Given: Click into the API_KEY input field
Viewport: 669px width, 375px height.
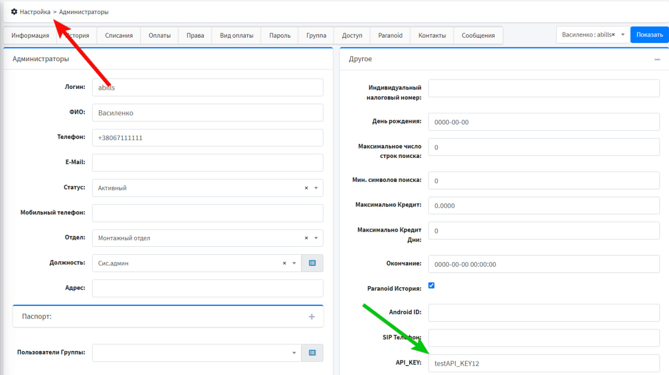Looking at the screenshot, I should [x=544, y=363].
